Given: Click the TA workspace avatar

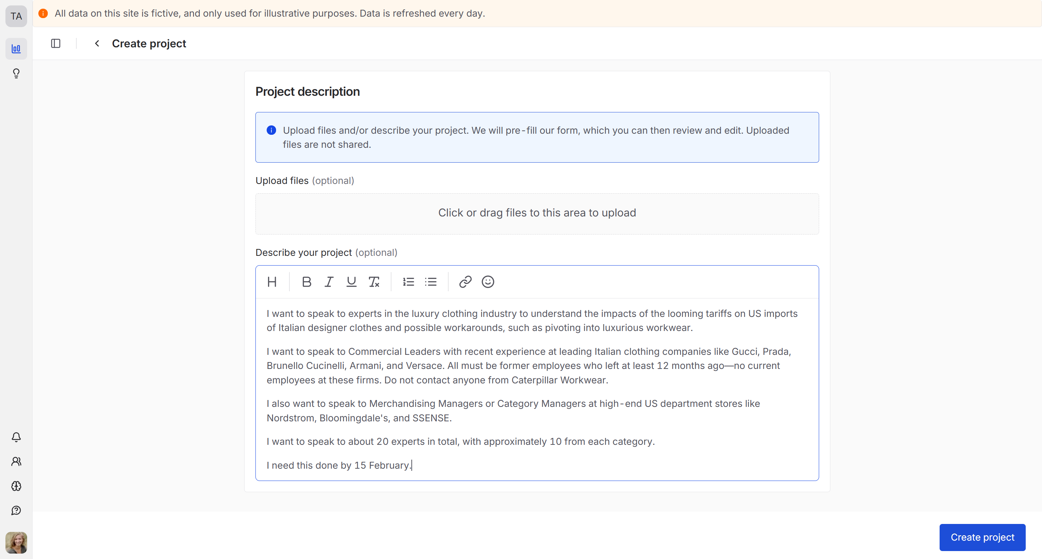Looking at the screenshot, I should pos(16,16).
